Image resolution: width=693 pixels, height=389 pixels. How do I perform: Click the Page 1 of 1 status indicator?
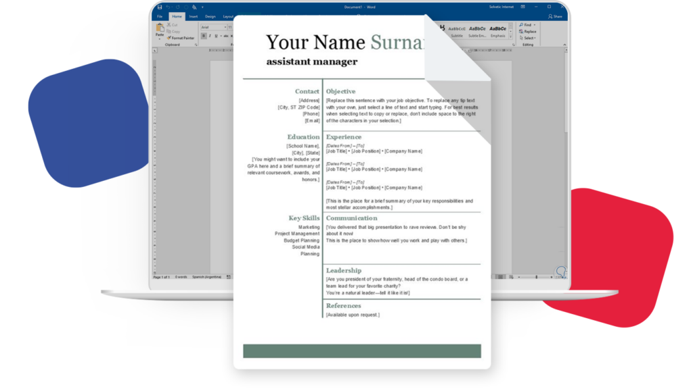pyautogui.click(x=161, y=277)
